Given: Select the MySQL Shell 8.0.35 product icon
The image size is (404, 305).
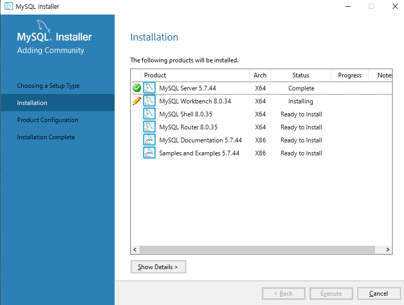Looking at the screenshot, I should click(x=149, y=114).
